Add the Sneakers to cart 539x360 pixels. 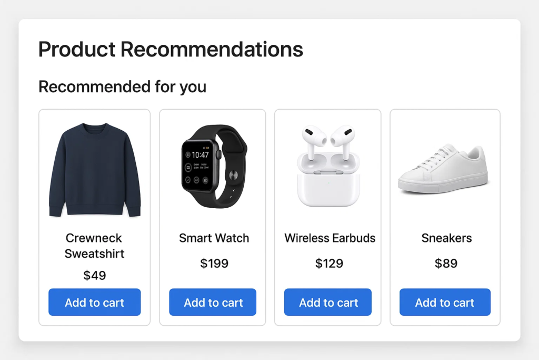click(x=445, y=303)
